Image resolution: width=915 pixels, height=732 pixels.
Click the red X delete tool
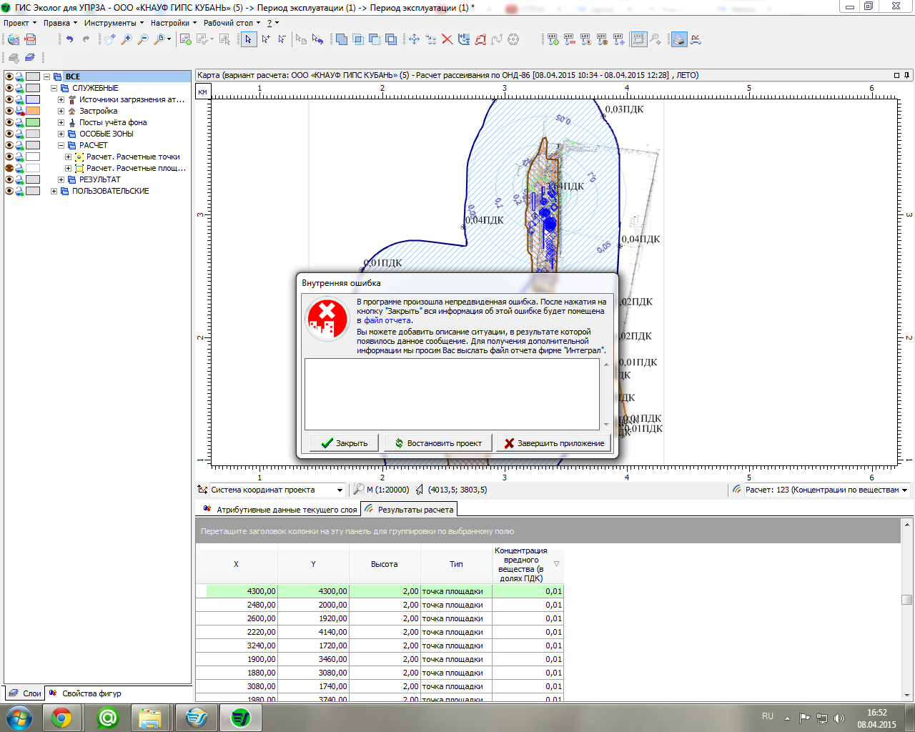tap(447, 39)
